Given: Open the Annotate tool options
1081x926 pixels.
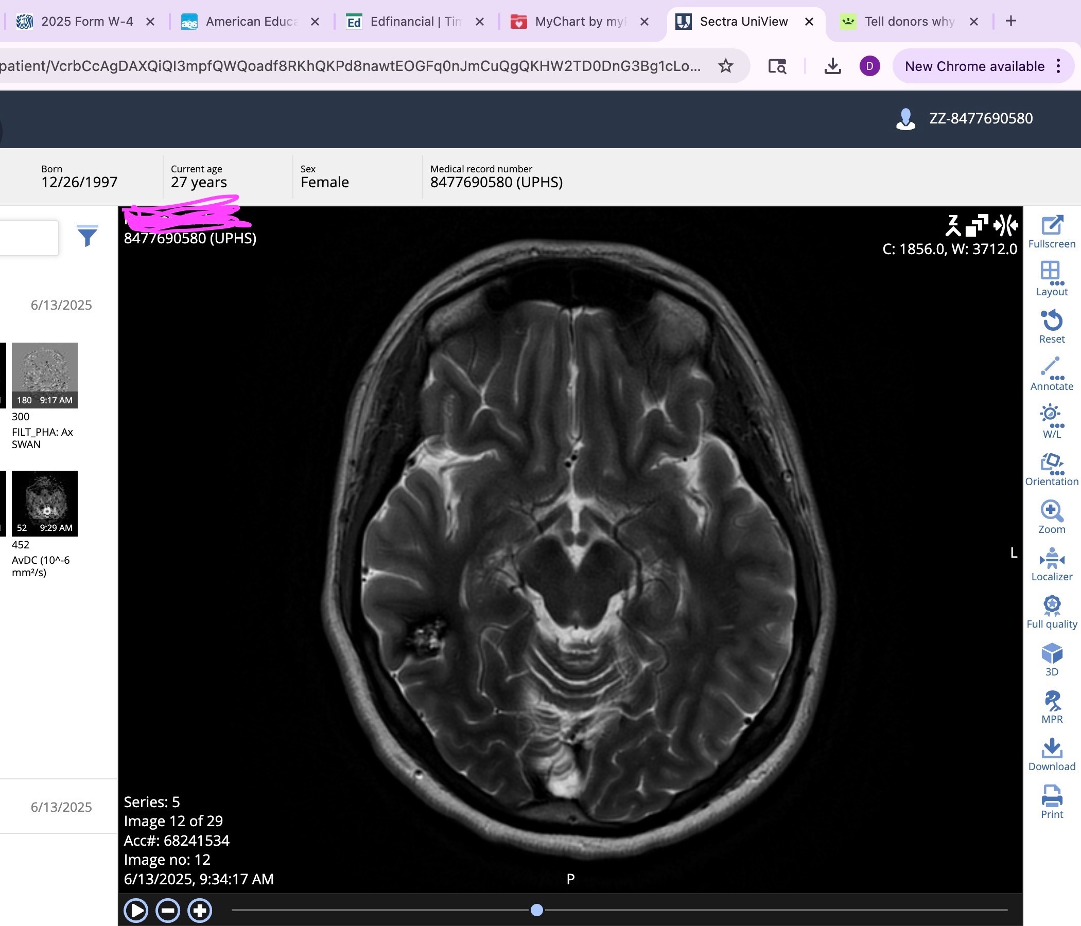Looking at the screenshot, I should pyautogui.click(x=1051, y=373).
